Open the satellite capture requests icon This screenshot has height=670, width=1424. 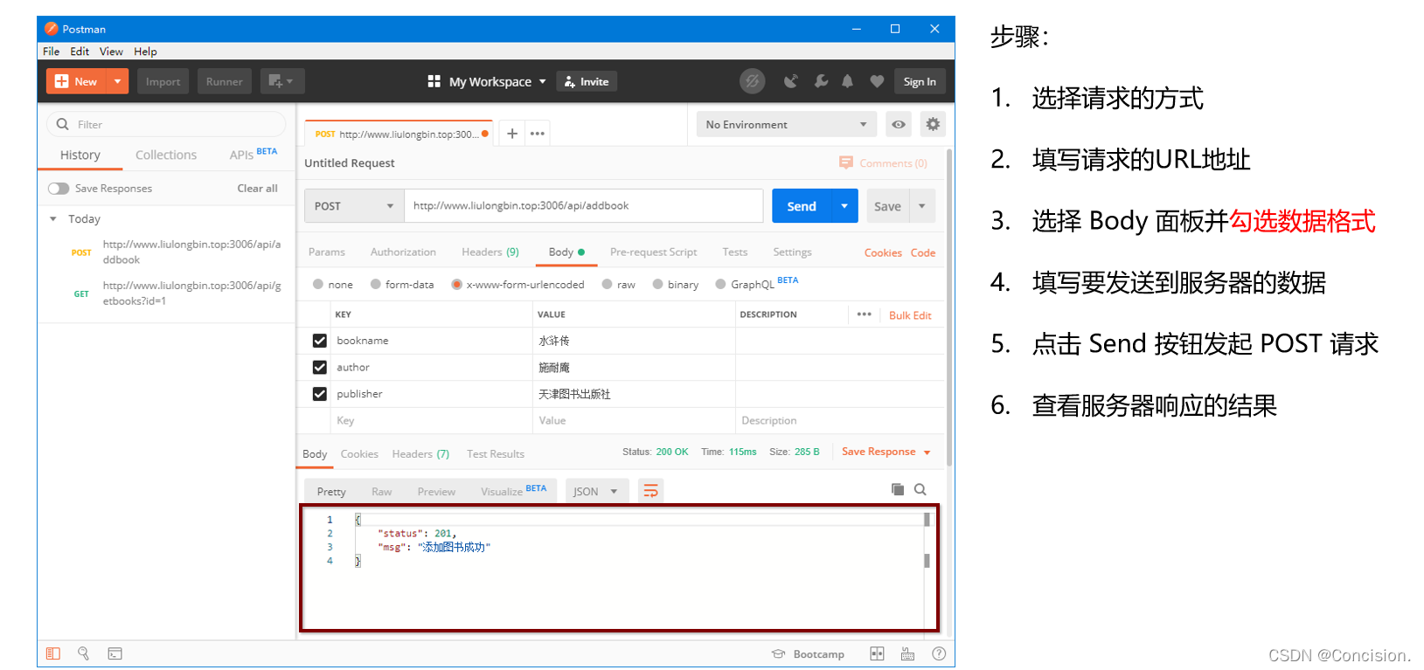[790, 81]
